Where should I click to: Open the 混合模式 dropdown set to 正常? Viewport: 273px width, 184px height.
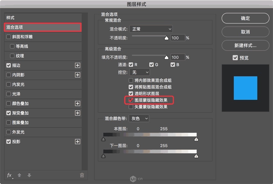[151, 29]
